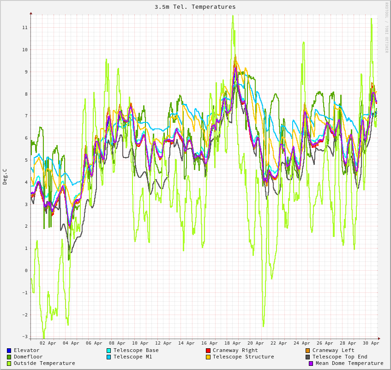Click the RRDTOOL / TOBI OETIKER watermark

pyautogui.click(x=387, y=28)
